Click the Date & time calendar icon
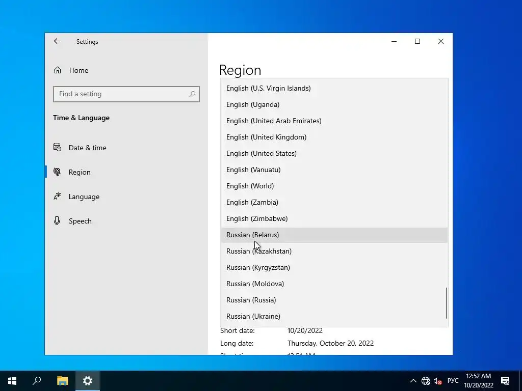Viewport: 522px width, 391px height. pyautogui.click(x=57, y=147)
